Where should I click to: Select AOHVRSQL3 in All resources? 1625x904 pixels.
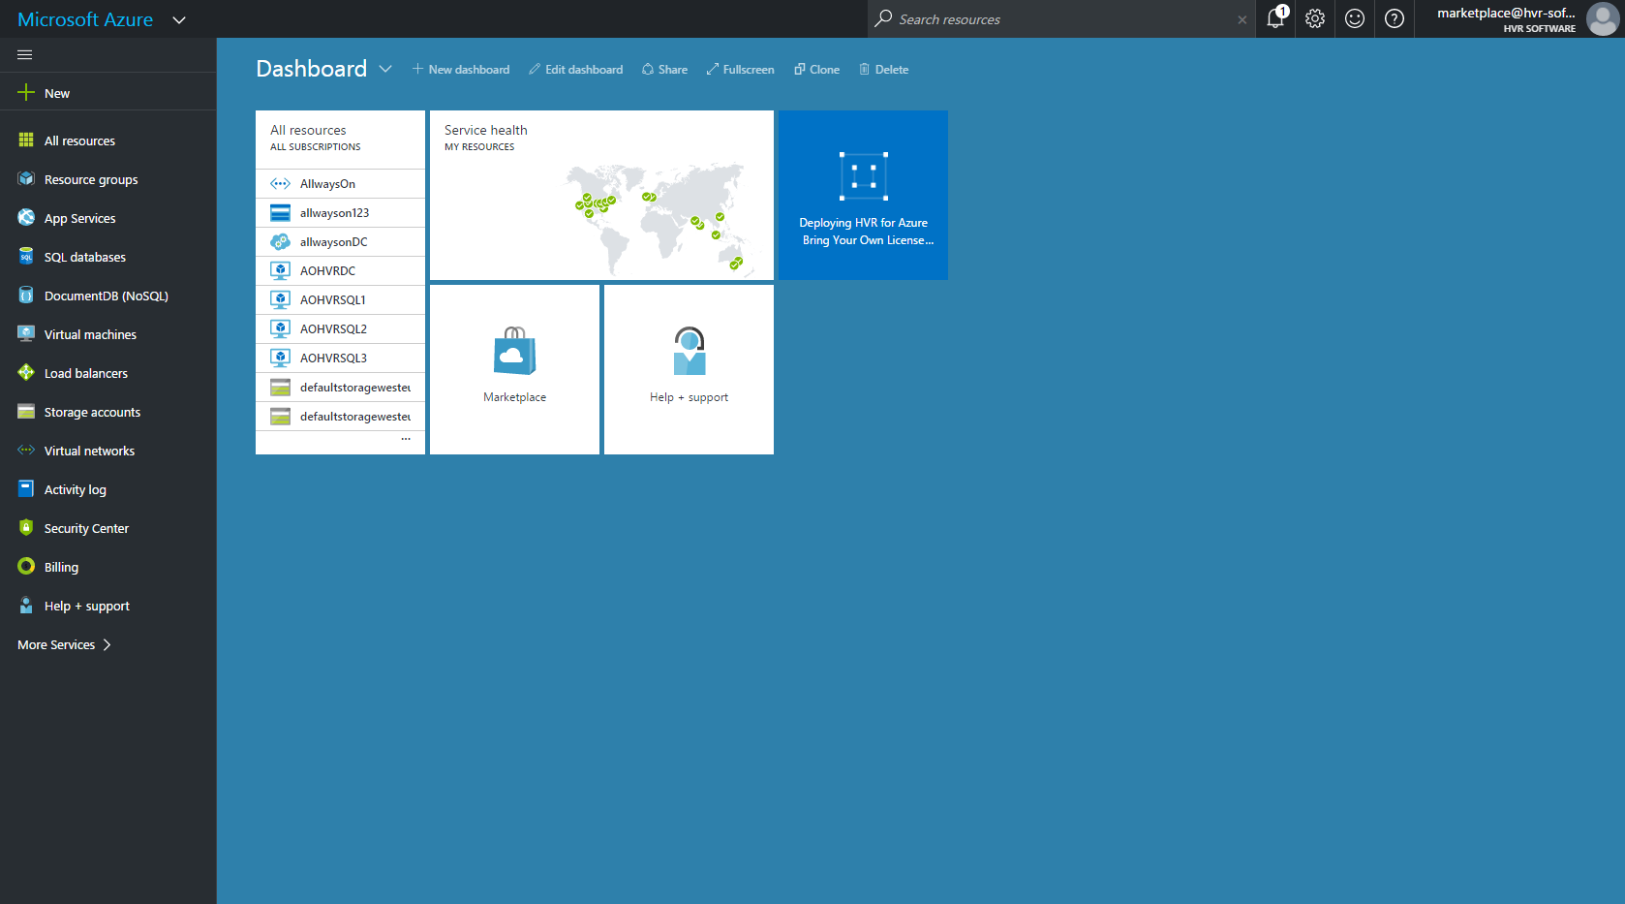point(340,358)
